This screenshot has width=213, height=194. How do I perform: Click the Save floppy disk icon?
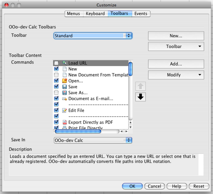tap(64, 87)
